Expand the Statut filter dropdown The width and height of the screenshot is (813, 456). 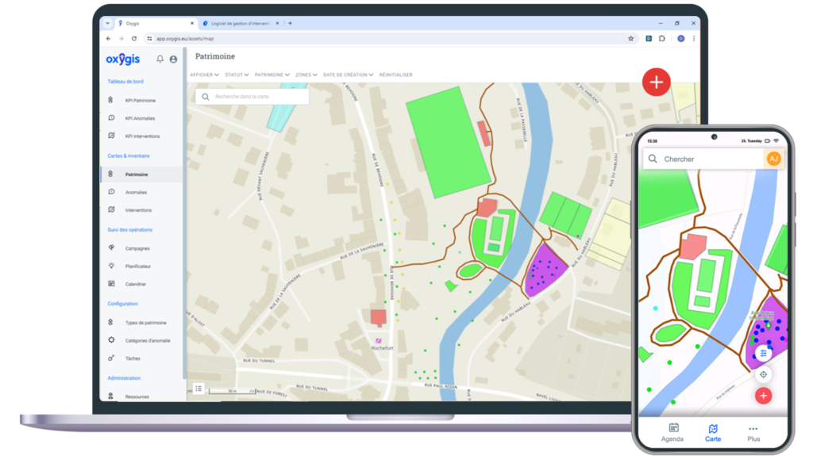tap(237, 75)
